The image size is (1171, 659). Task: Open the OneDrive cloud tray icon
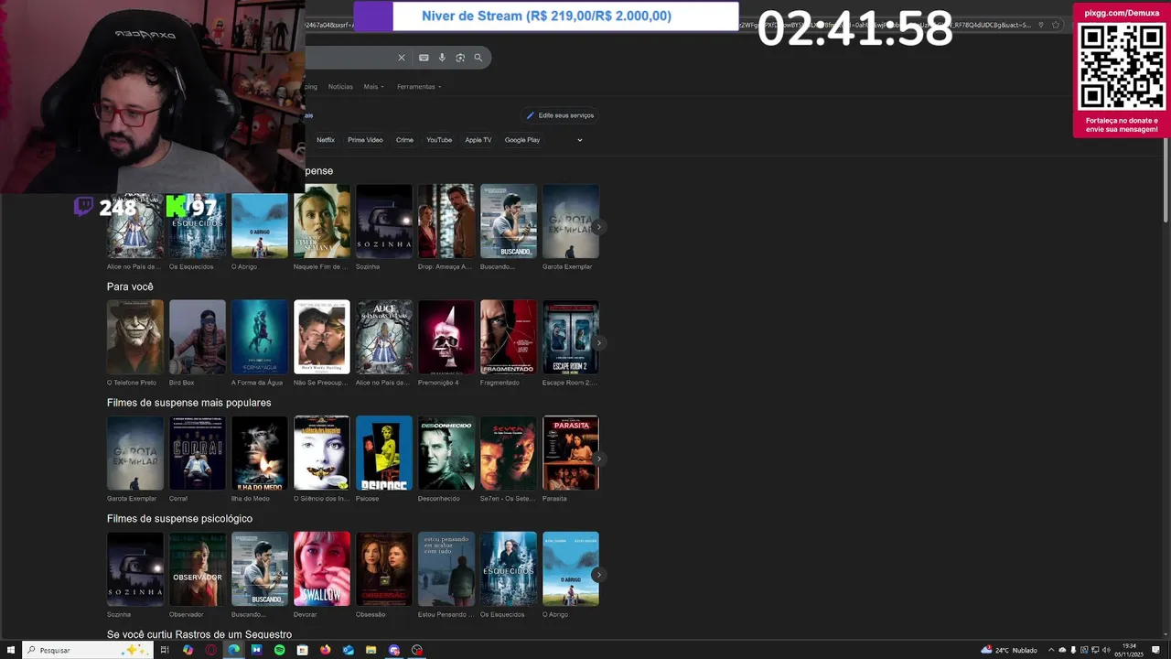tap(1062, 650)
